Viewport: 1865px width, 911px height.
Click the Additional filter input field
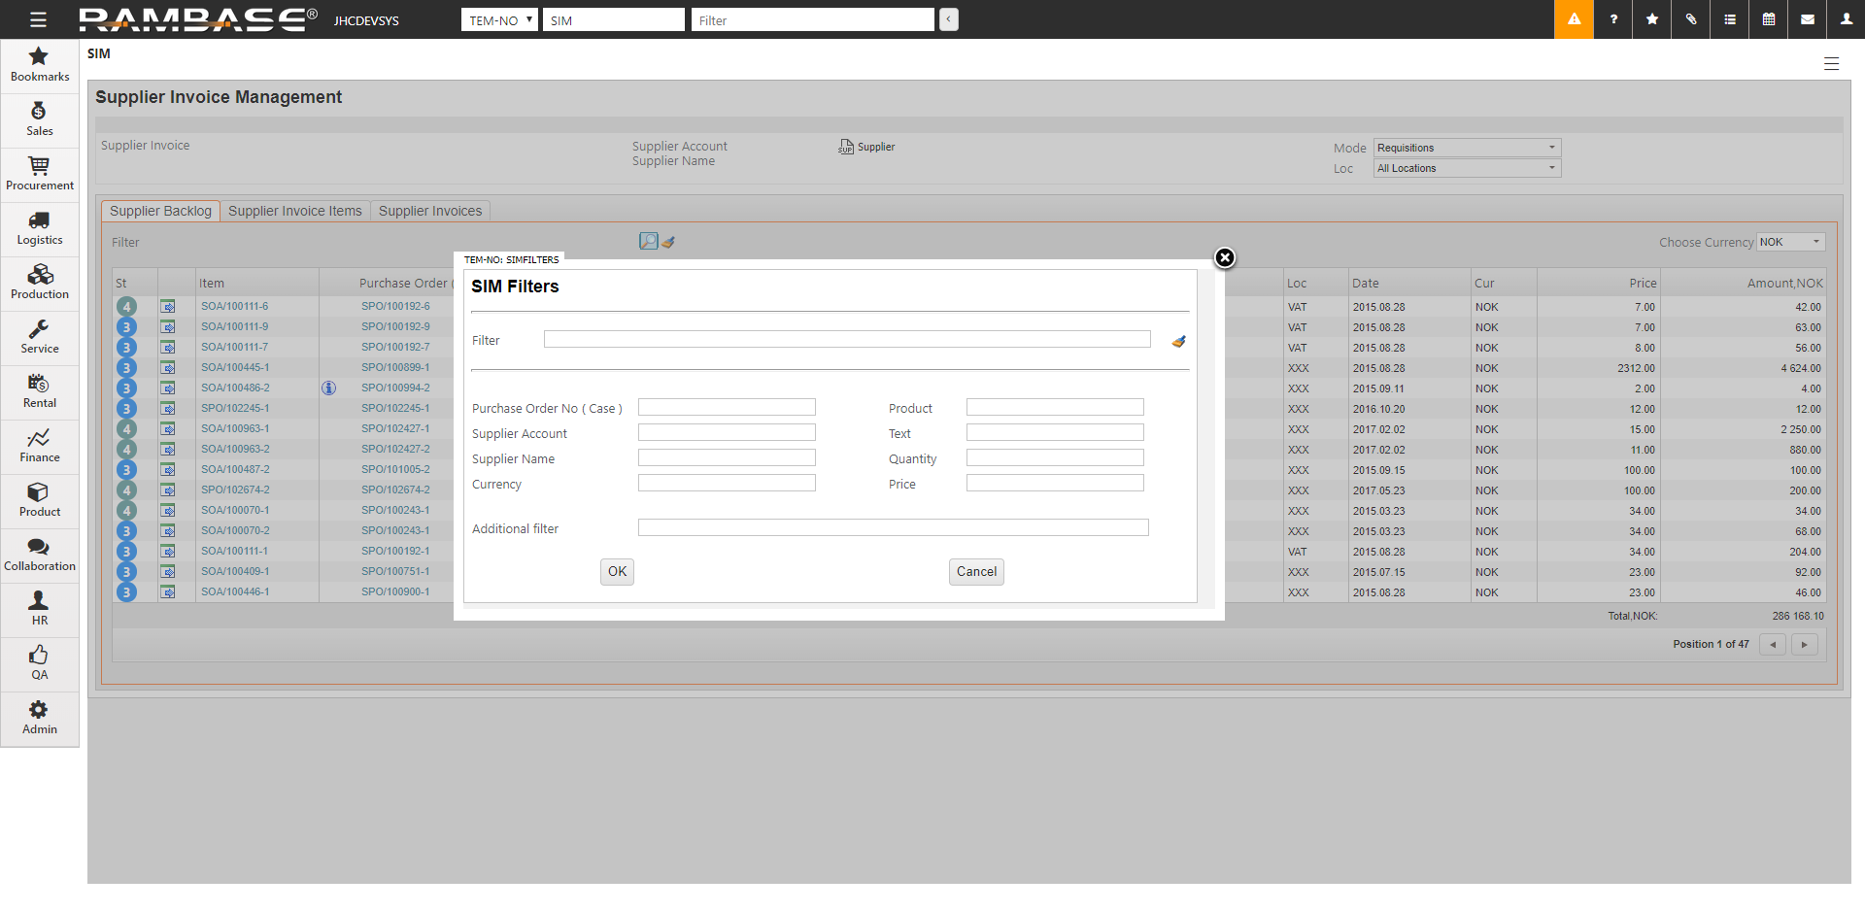pos(893,528)
